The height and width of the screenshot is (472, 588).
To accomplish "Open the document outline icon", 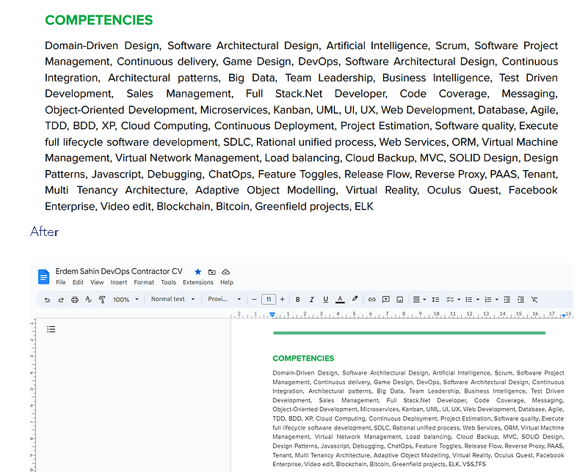I will (51, 329).
